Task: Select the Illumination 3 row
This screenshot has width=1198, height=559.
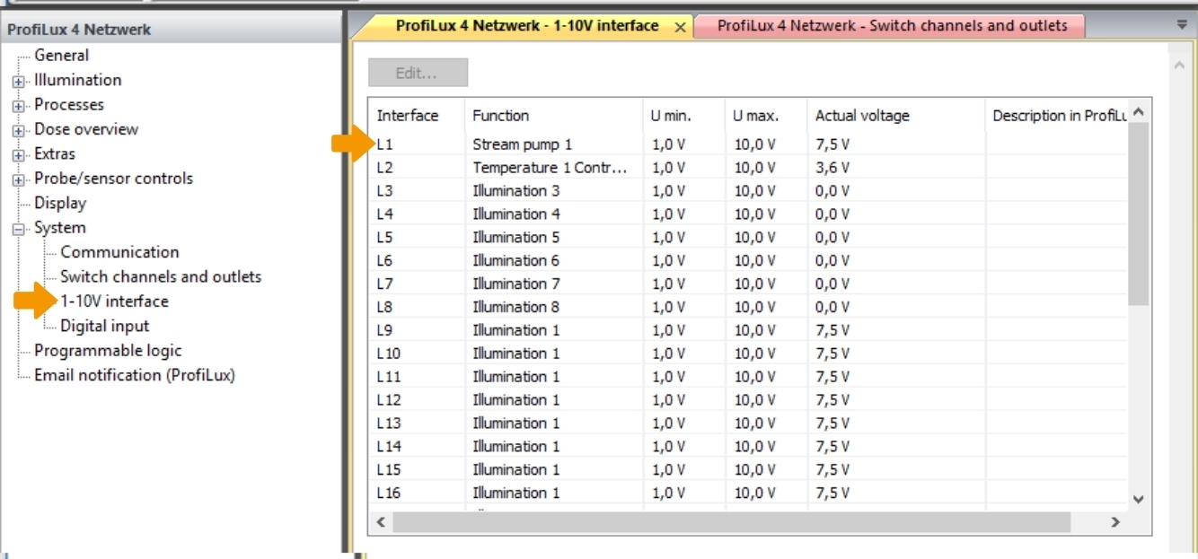Action: [x=748, y=190]
